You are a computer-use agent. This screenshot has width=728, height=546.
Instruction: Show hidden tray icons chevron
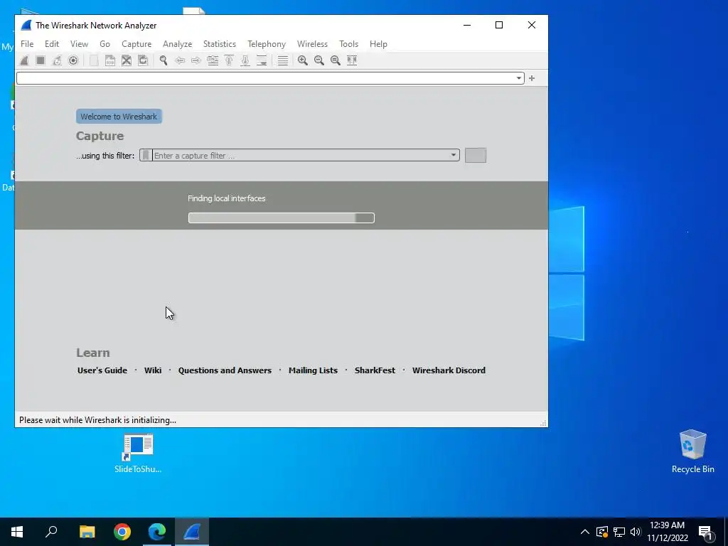[x=585, y=532]
